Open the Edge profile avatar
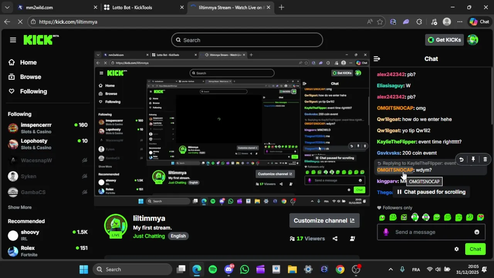Image resolution: width=494 pixels, height=278 pixels. coord(447,22)
